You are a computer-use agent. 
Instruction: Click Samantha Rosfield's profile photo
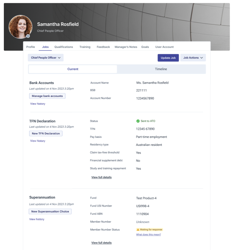click(x=20, y=26)
